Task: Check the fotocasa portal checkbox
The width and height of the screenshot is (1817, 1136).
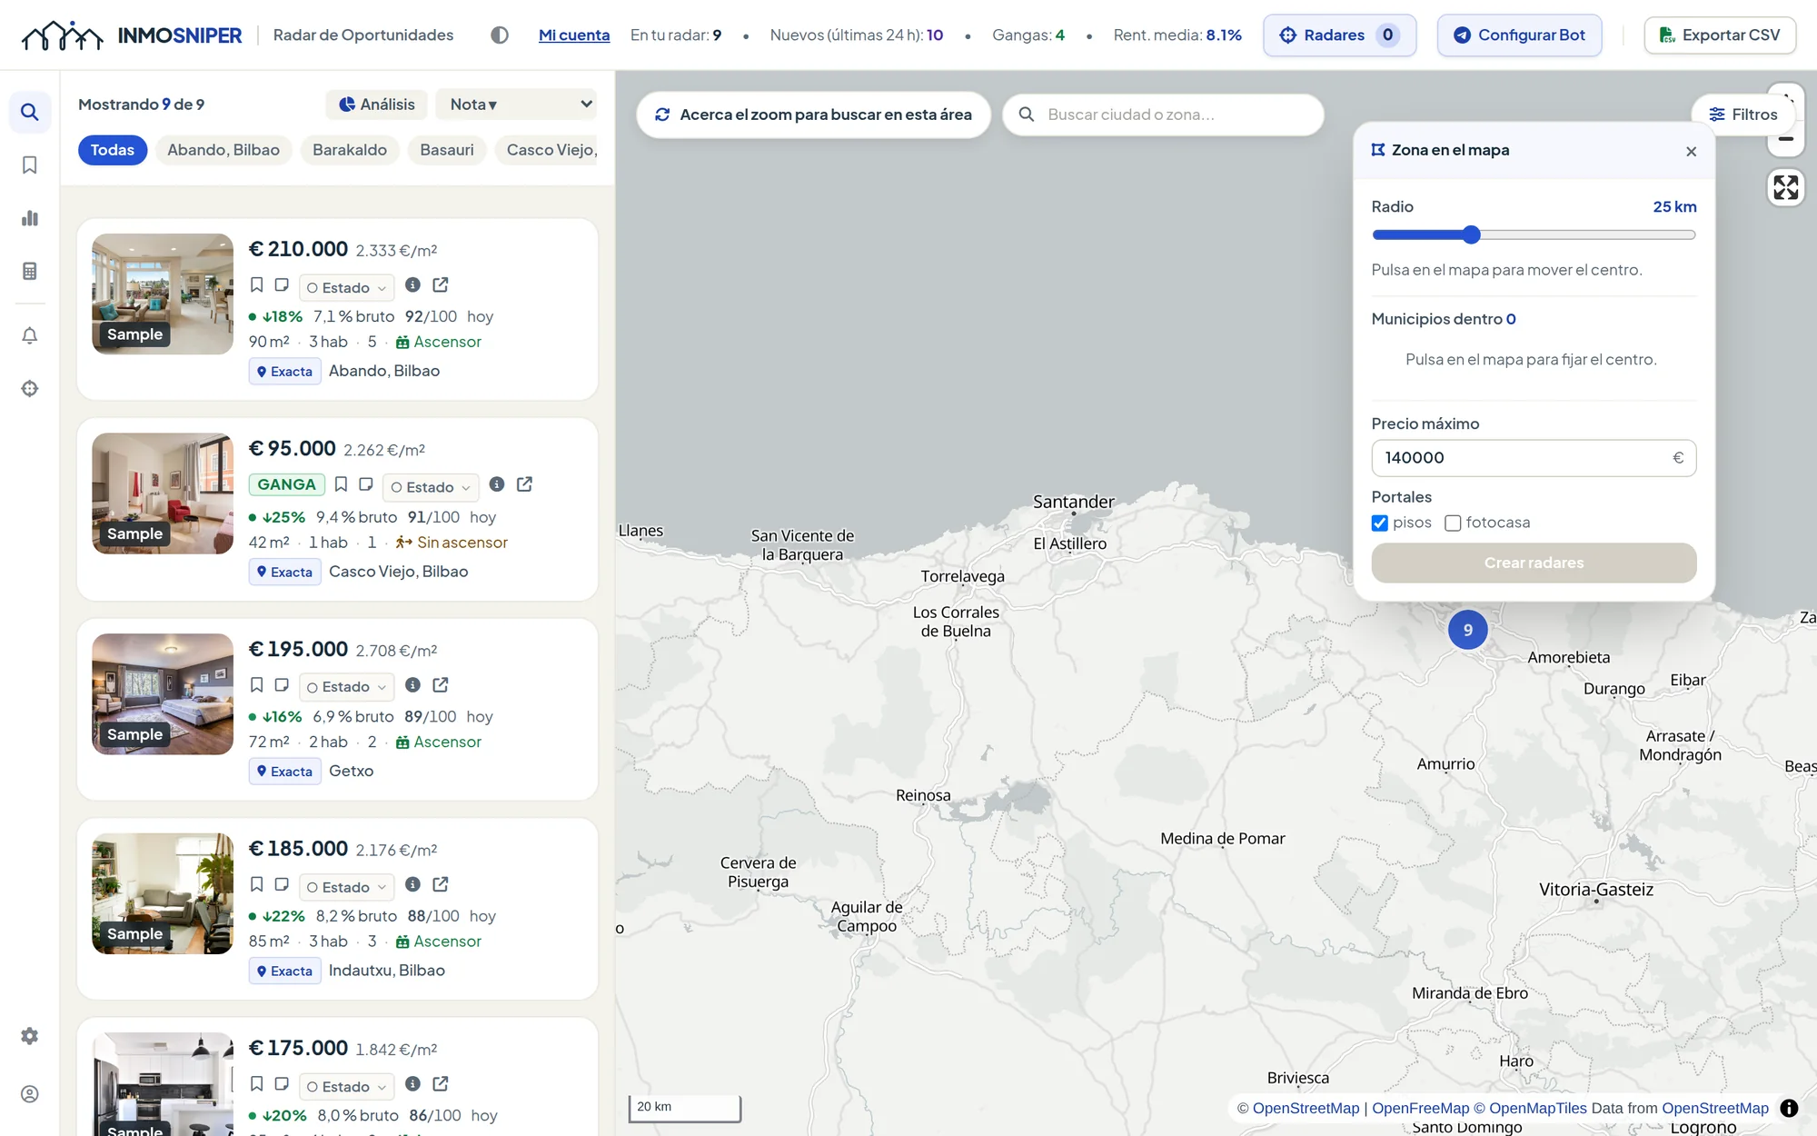Action: (1453, 523)
